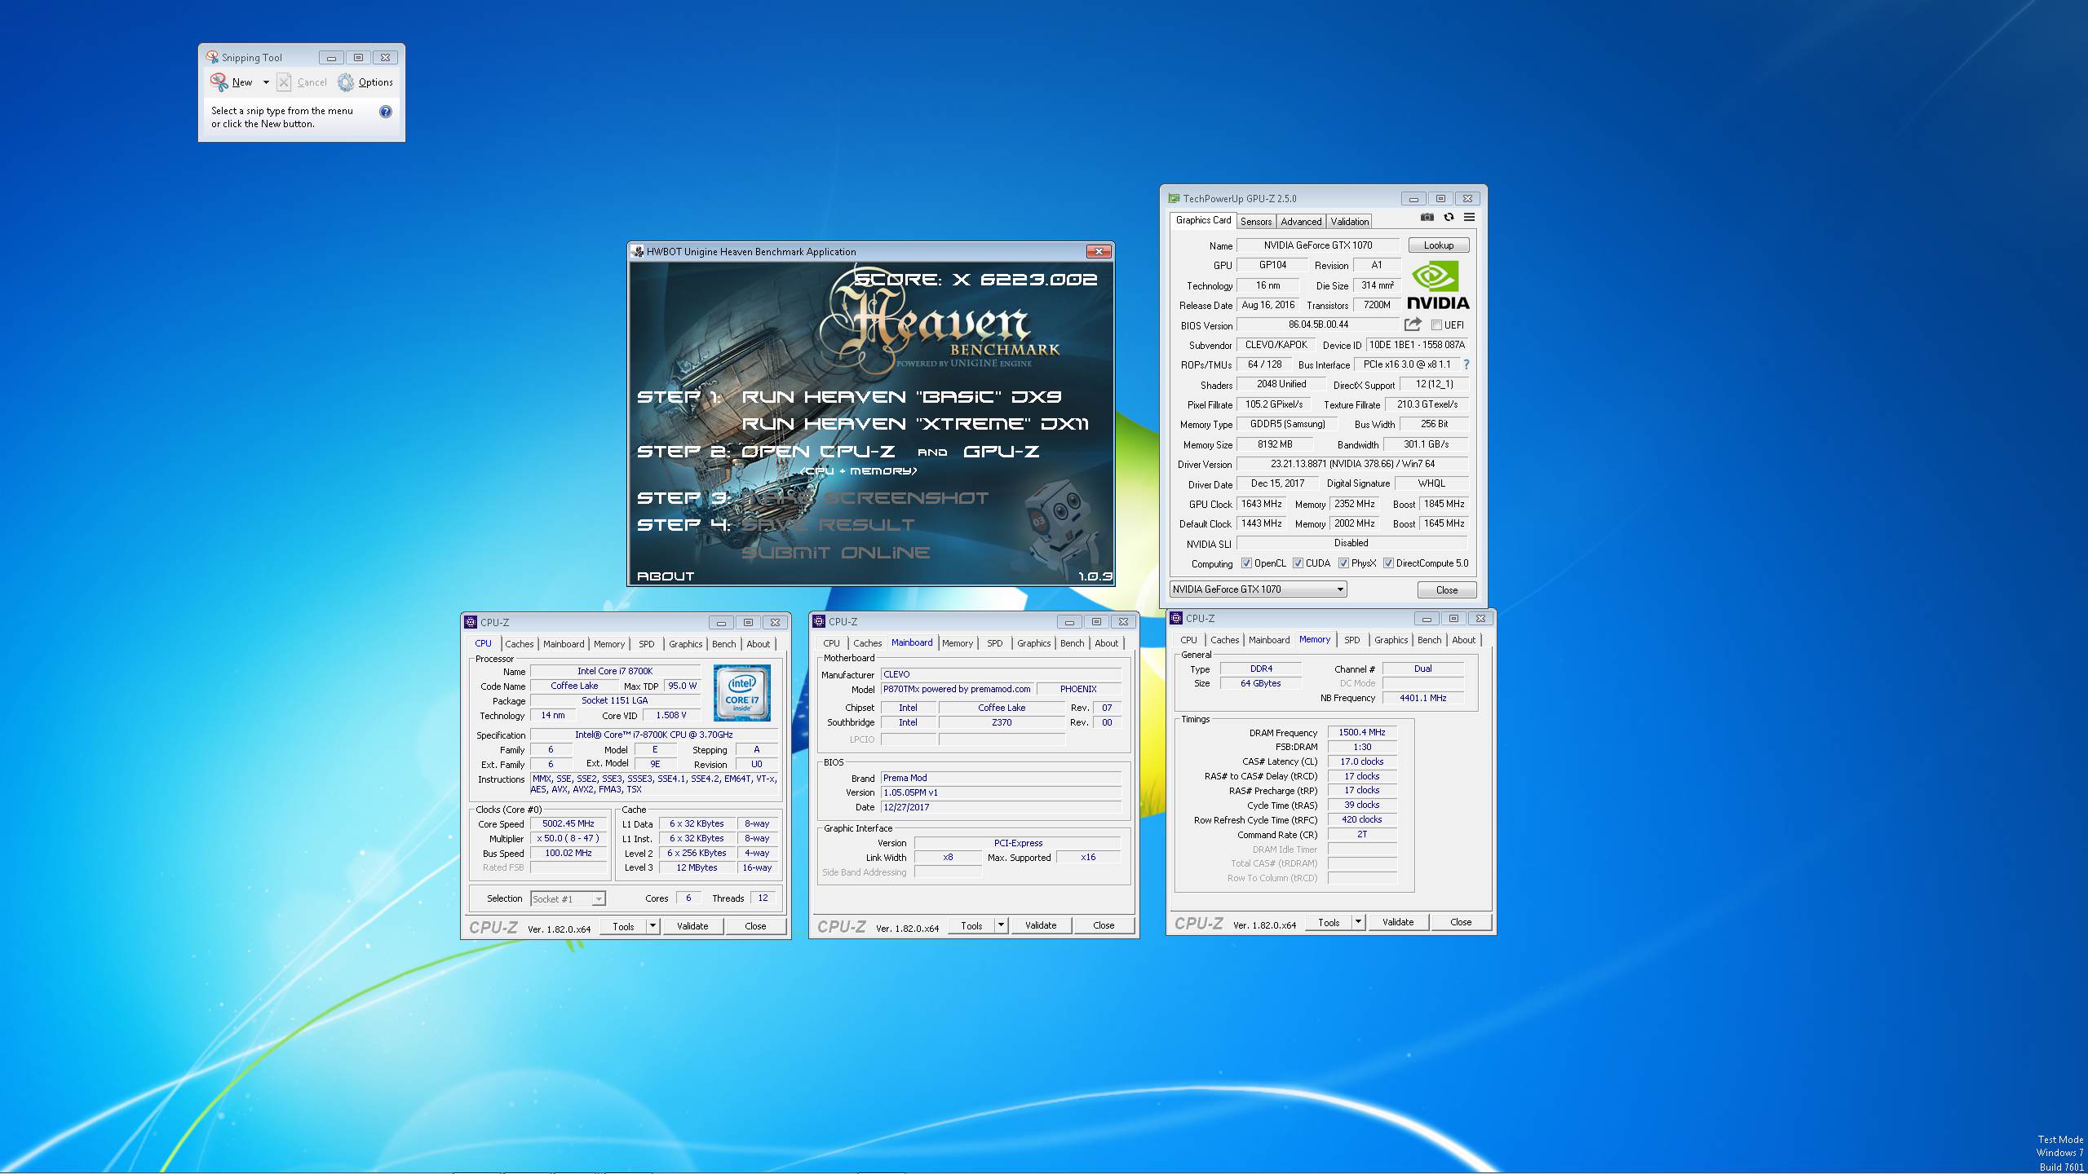
Task: Click Open CPU-Z link in Heaven Benchmark
Action: click(x=818, y=452)
